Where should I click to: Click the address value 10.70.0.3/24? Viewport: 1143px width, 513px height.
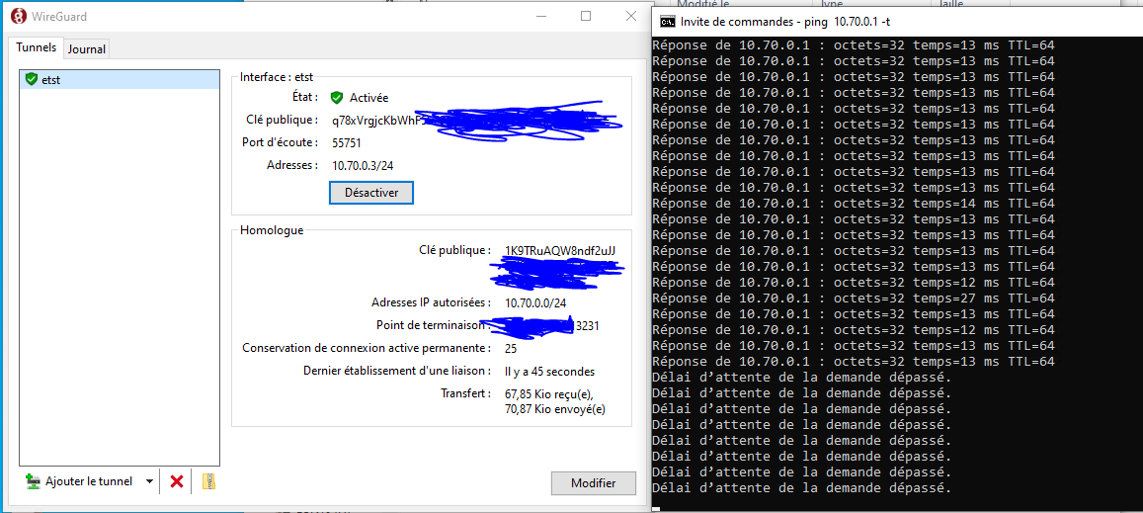coord(363,166)
